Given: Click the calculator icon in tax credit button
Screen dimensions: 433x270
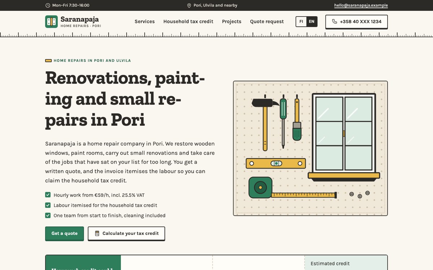Looking at the screenshot, I should click(97, 233).
